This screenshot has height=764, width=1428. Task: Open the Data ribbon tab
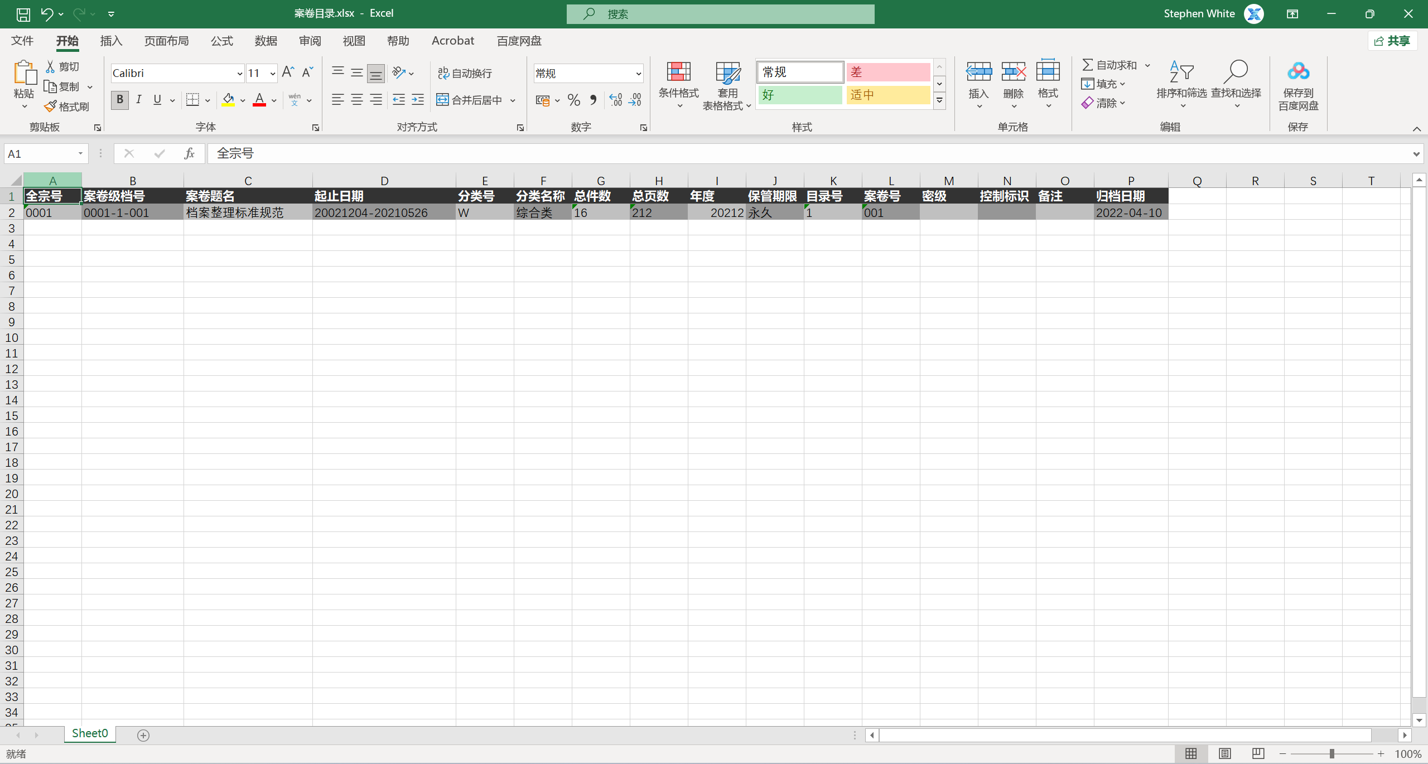pos(266,41)
